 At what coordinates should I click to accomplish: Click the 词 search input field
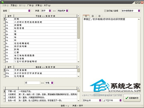point(32,83)
